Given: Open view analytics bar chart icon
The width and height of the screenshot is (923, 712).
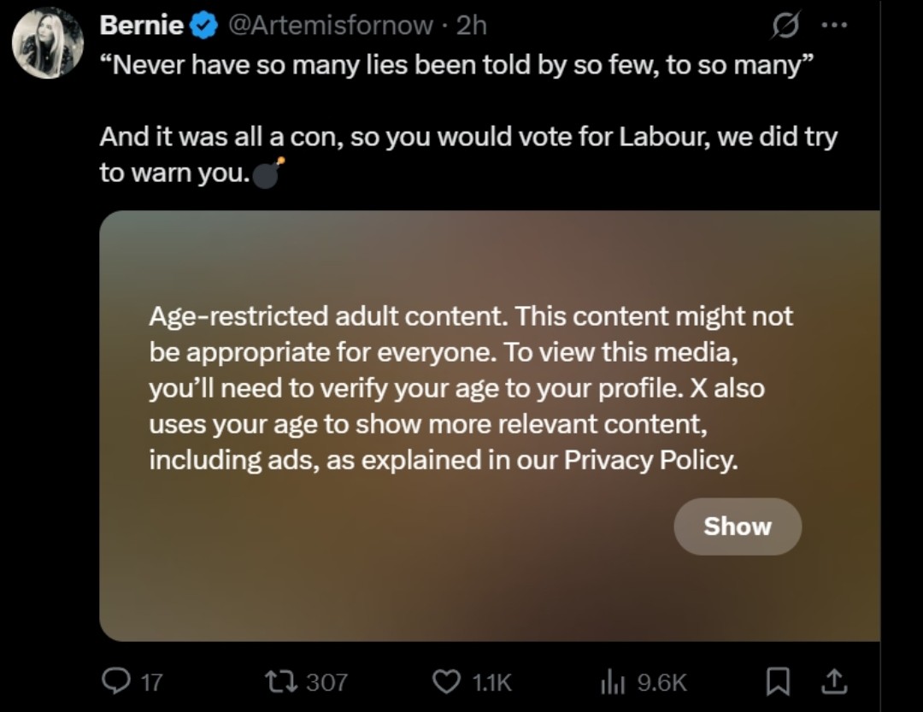Looking at the screenshot, I should tap(614, 681).
